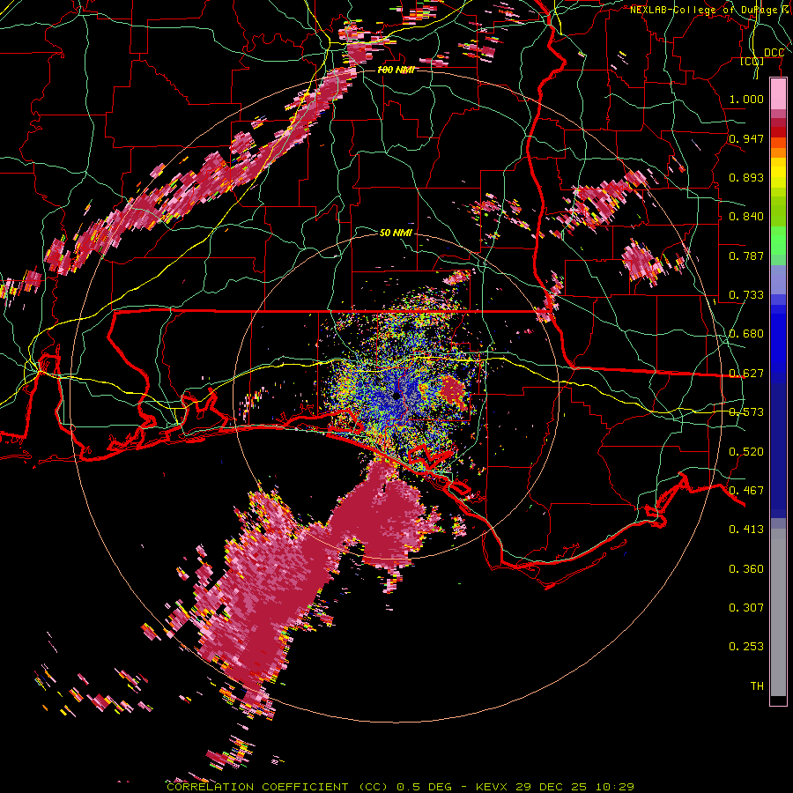Click the KEVX station ID in caption
Screen dimensions: 793x793
493,787
